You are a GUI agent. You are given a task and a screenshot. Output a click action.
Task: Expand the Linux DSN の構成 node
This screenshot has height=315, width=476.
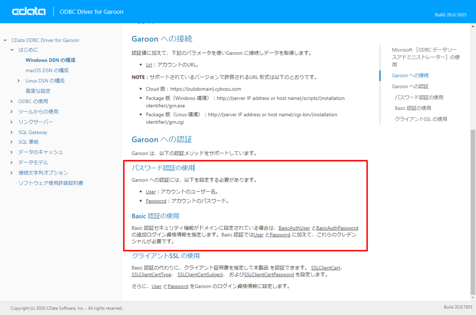pos(19,81)
